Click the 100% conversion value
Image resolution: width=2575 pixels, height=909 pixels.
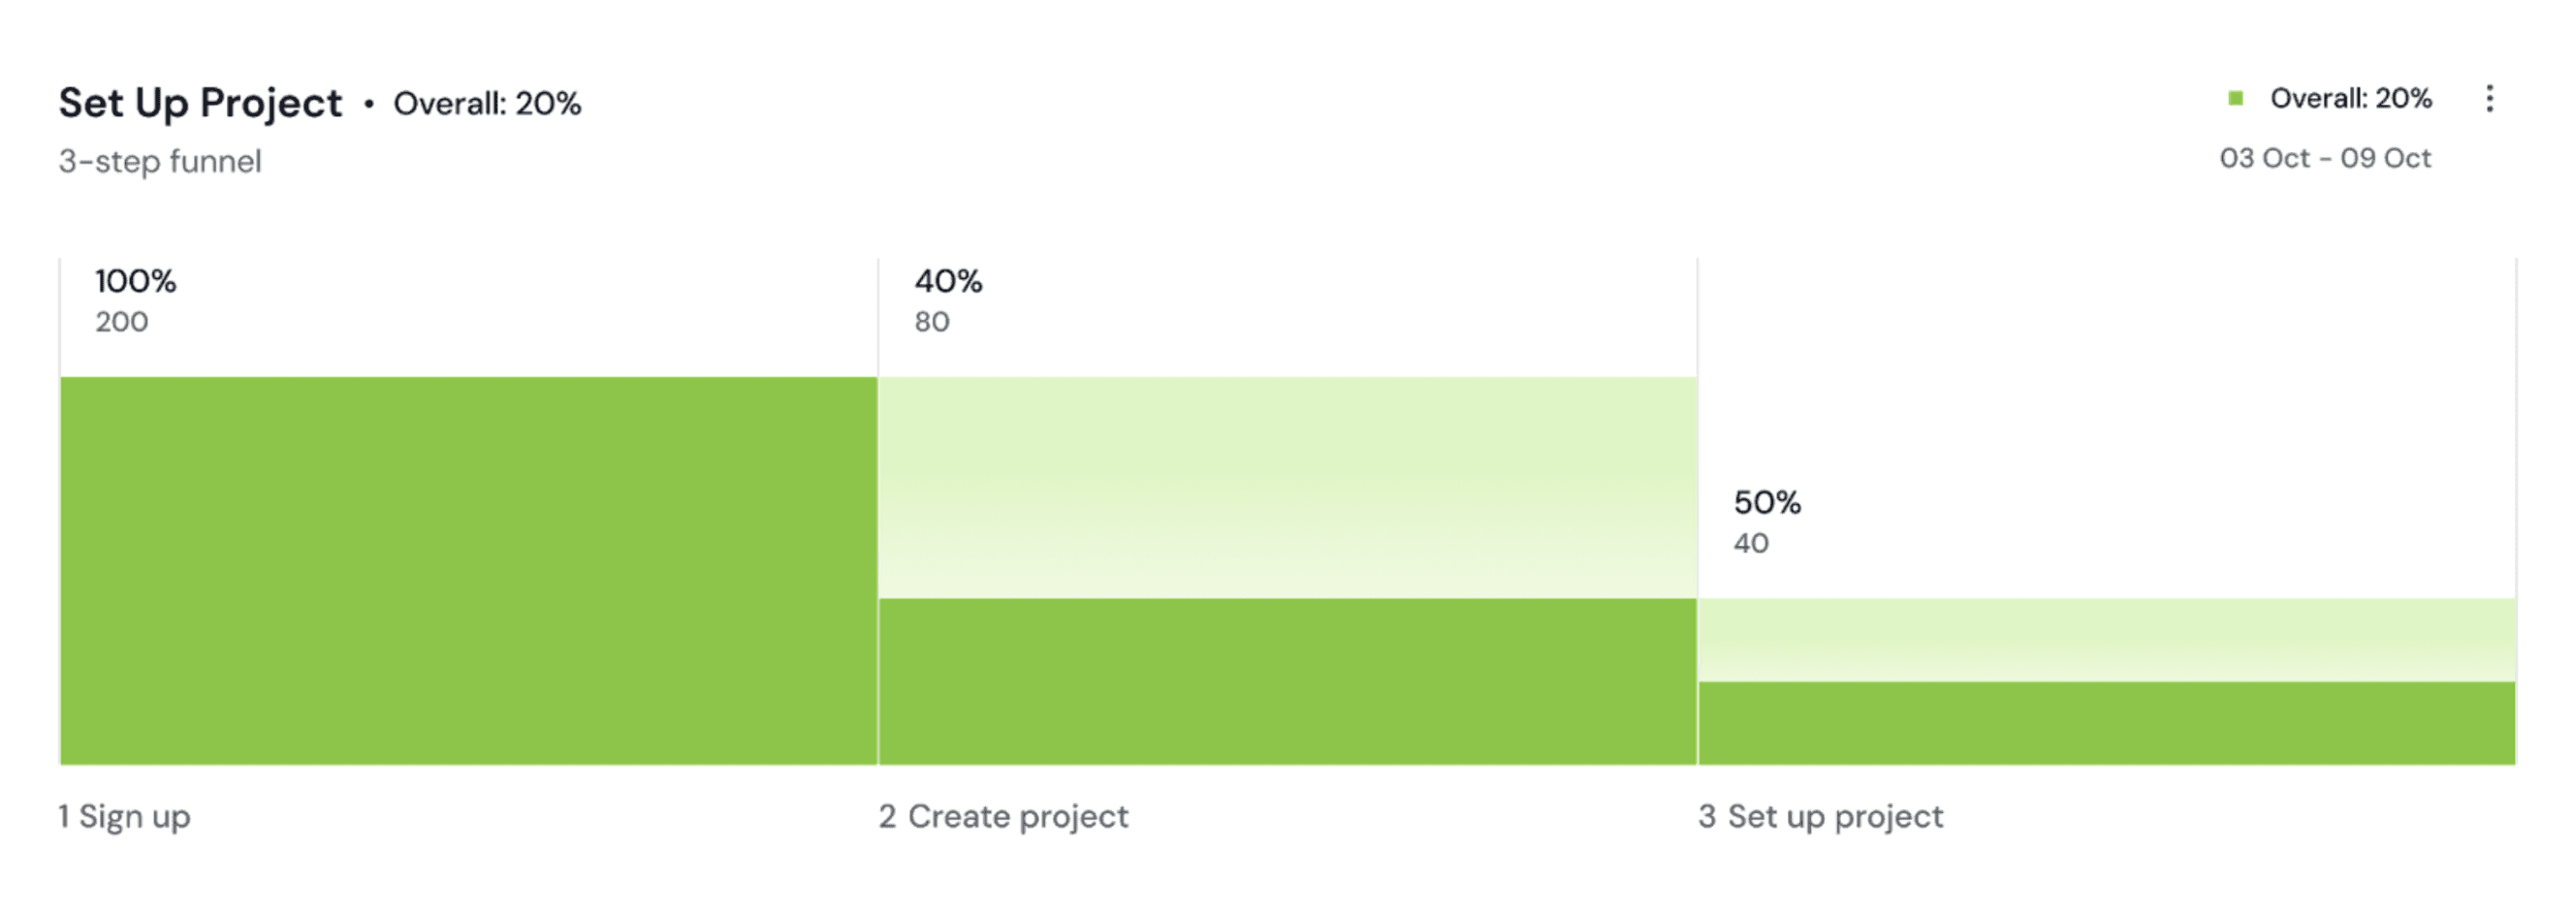coord(136,281)
